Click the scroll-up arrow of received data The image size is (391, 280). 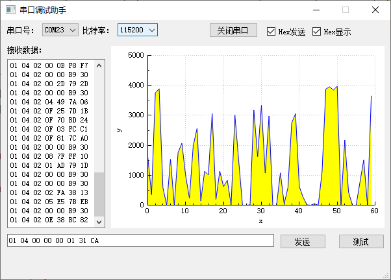click(99, 65)
